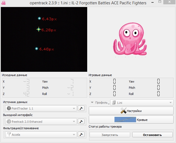Expand the PointTracker 1.1 input source dropdown
The height and width of the screenshot is (143, 176).
[x=40, y=108]
